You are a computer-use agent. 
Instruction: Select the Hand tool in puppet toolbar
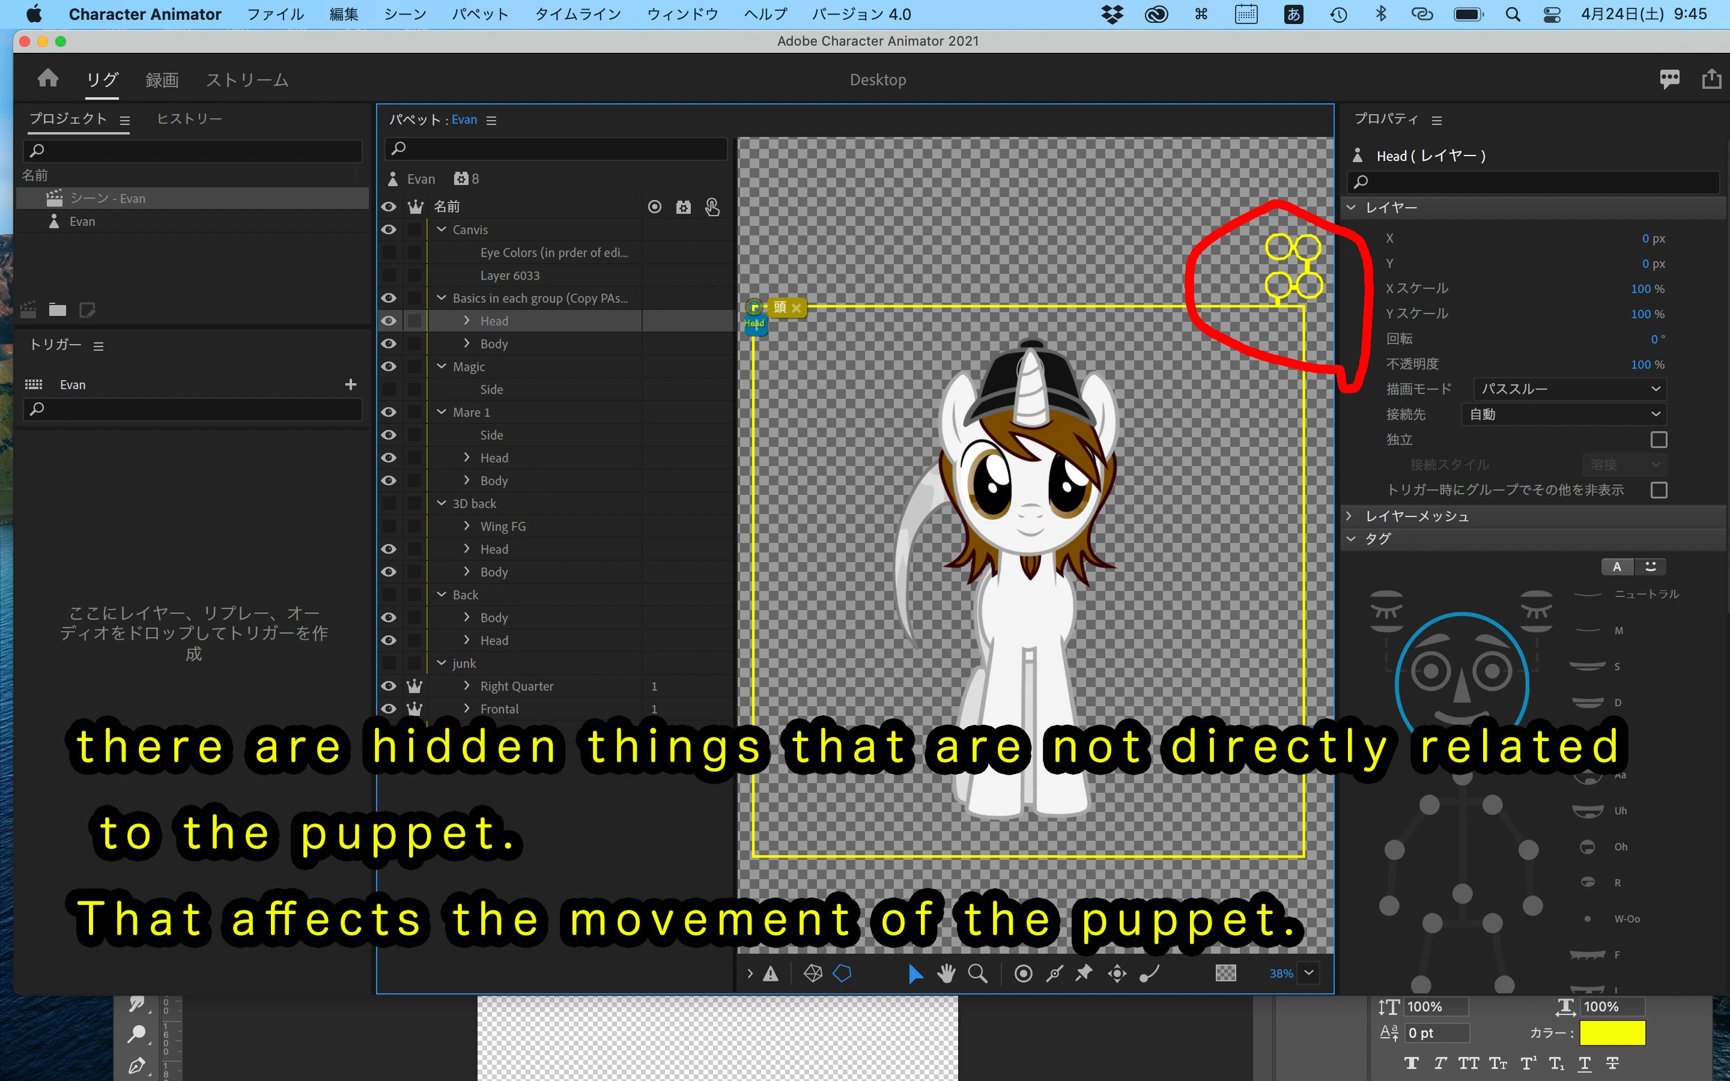click(x=947, y=973)
